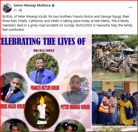This screenshot has width=138, height=132.
Task: Click Francis Muturi Kirubi's circular portrait
Action: pos(42,69)
